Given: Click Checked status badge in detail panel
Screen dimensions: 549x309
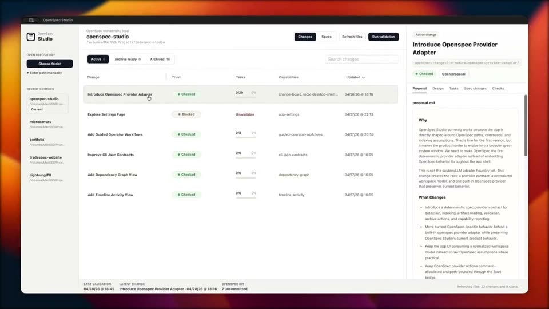Looking at the screenshot, I should pos(424,74).
